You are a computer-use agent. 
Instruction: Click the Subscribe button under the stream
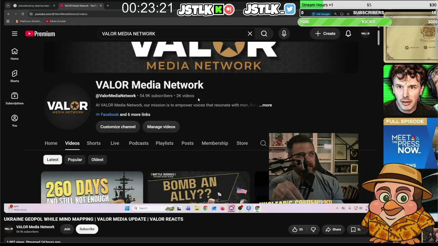tap(87, 229)
